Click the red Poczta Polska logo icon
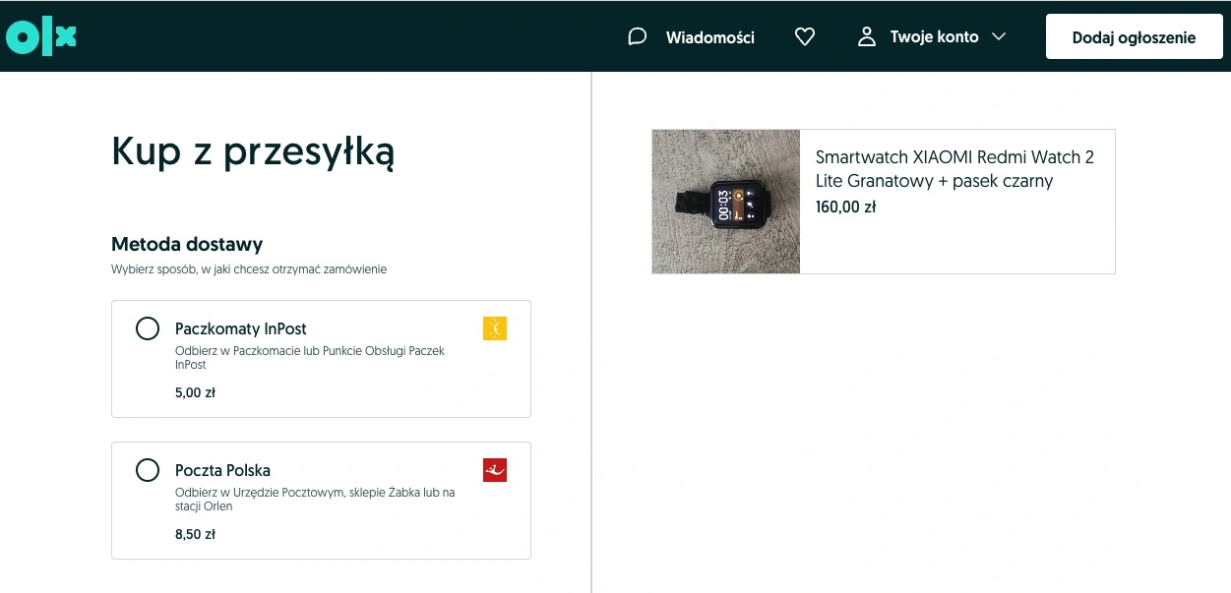Screen dimensions: 1231x593 [495, 470]
